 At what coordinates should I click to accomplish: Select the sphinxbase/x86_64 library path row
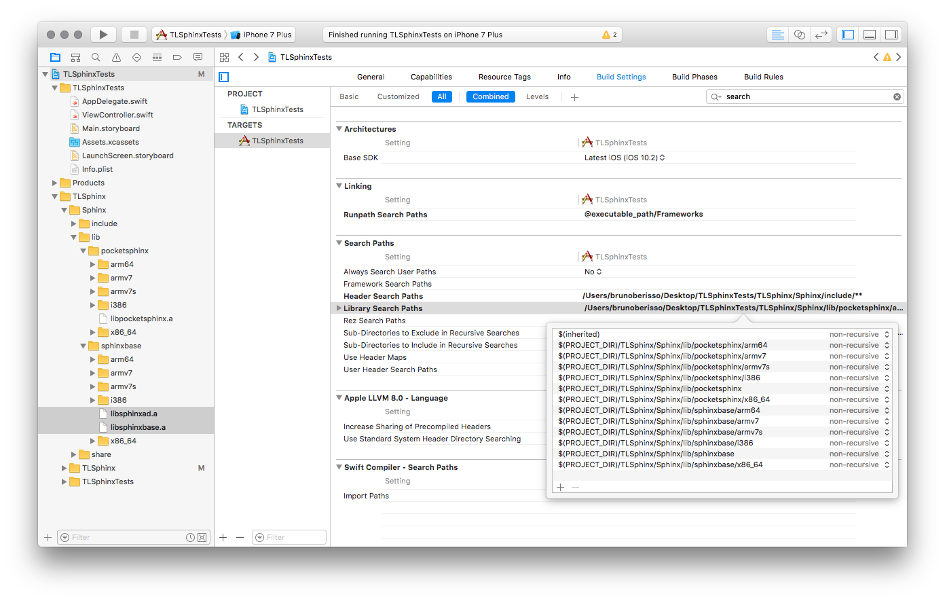[x=722, y=465]
